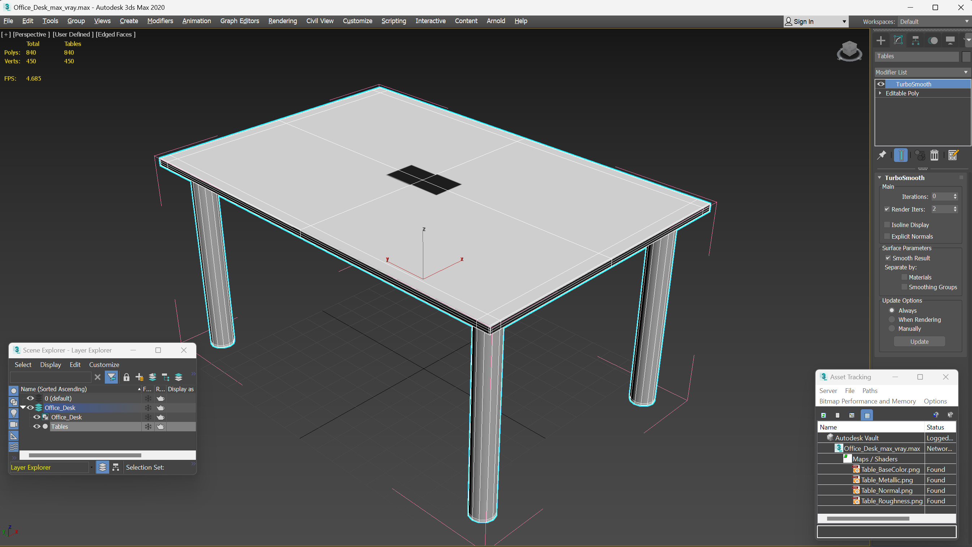The height and width of the screenshot is (547, 972).
Task: Create new layer icon in Scene Explorer
Action: tap(139, 377)
